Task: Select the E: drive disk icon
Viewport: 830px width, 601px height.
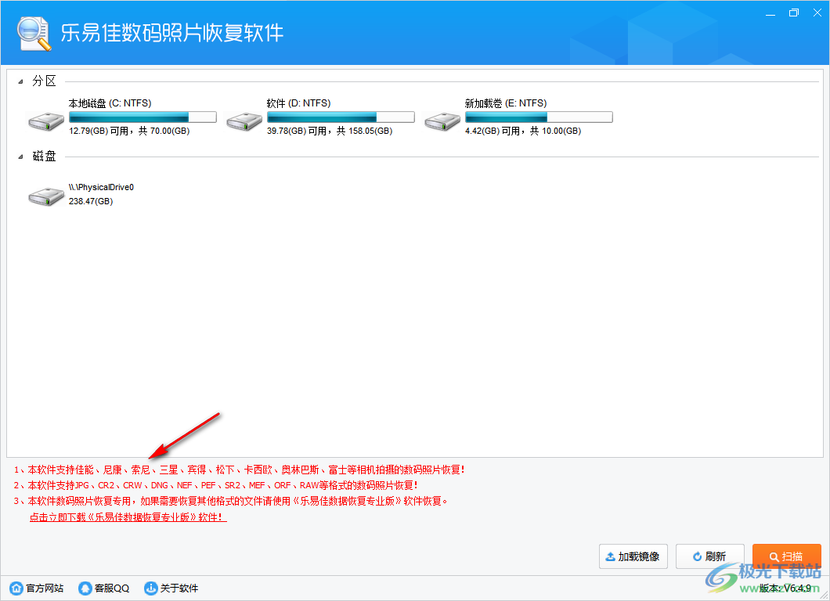Action: coord(442,121)
